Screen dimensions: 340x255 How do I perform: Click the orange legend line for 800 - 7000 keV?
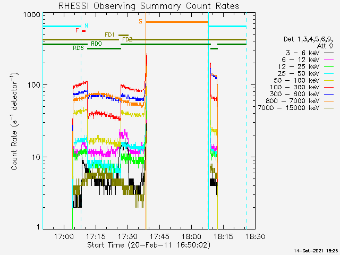(329, 101)
